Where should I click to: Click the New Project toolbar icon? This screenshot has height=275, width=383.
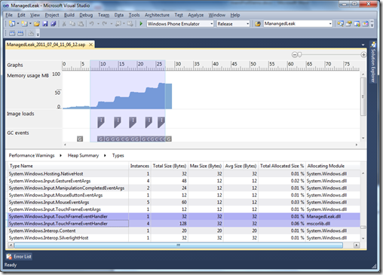(x=12, y=24)
